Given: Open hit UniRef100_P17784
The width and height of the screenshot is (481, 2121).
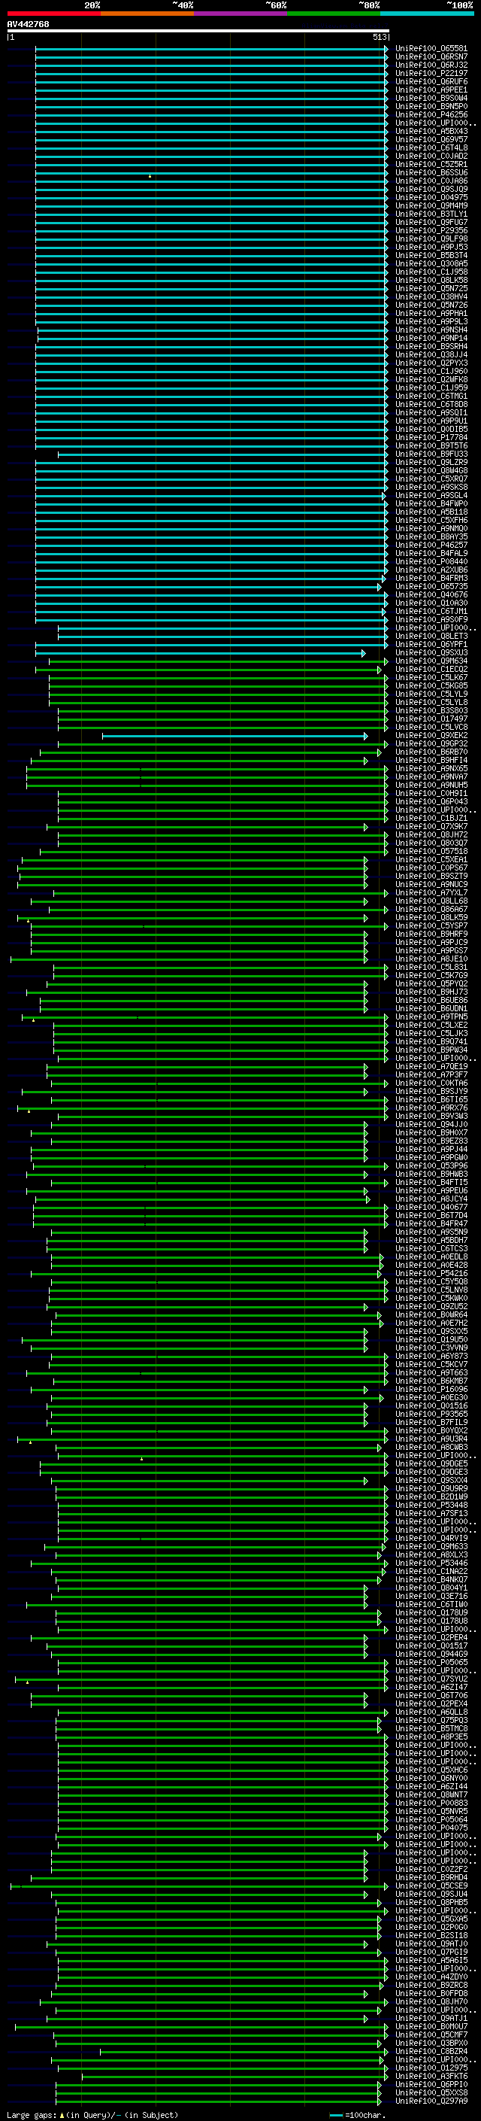Looking at the screenshot, I should pyautogui.click(x=431, y=437).
